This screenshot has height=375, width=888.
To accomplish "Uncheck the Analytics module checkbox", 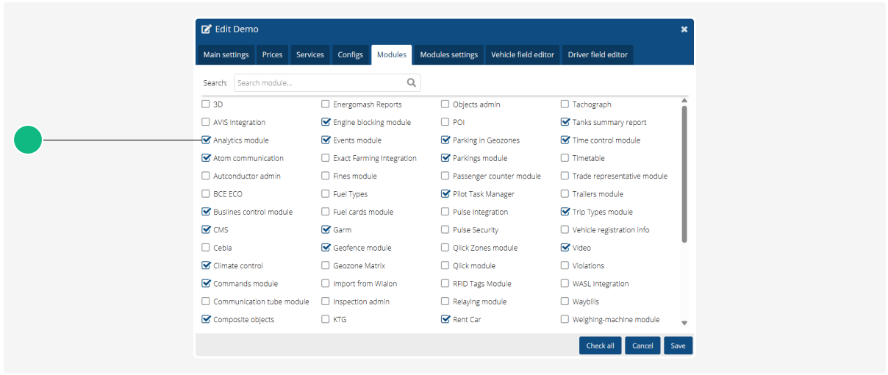I will tap(206, 140).
